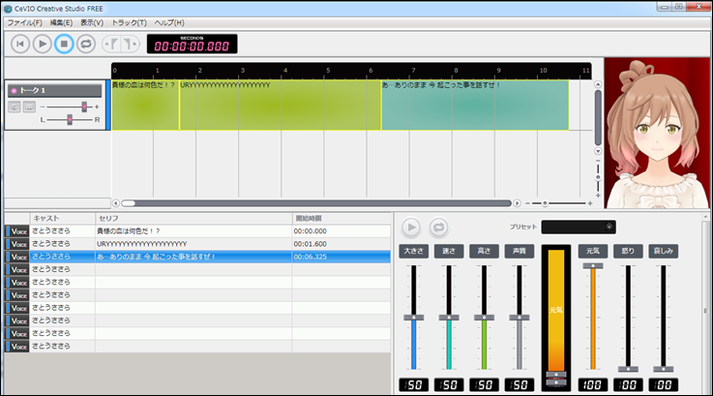Play selected line in the parameter panel
713x396 pixels.
click(x=411, y=228)
